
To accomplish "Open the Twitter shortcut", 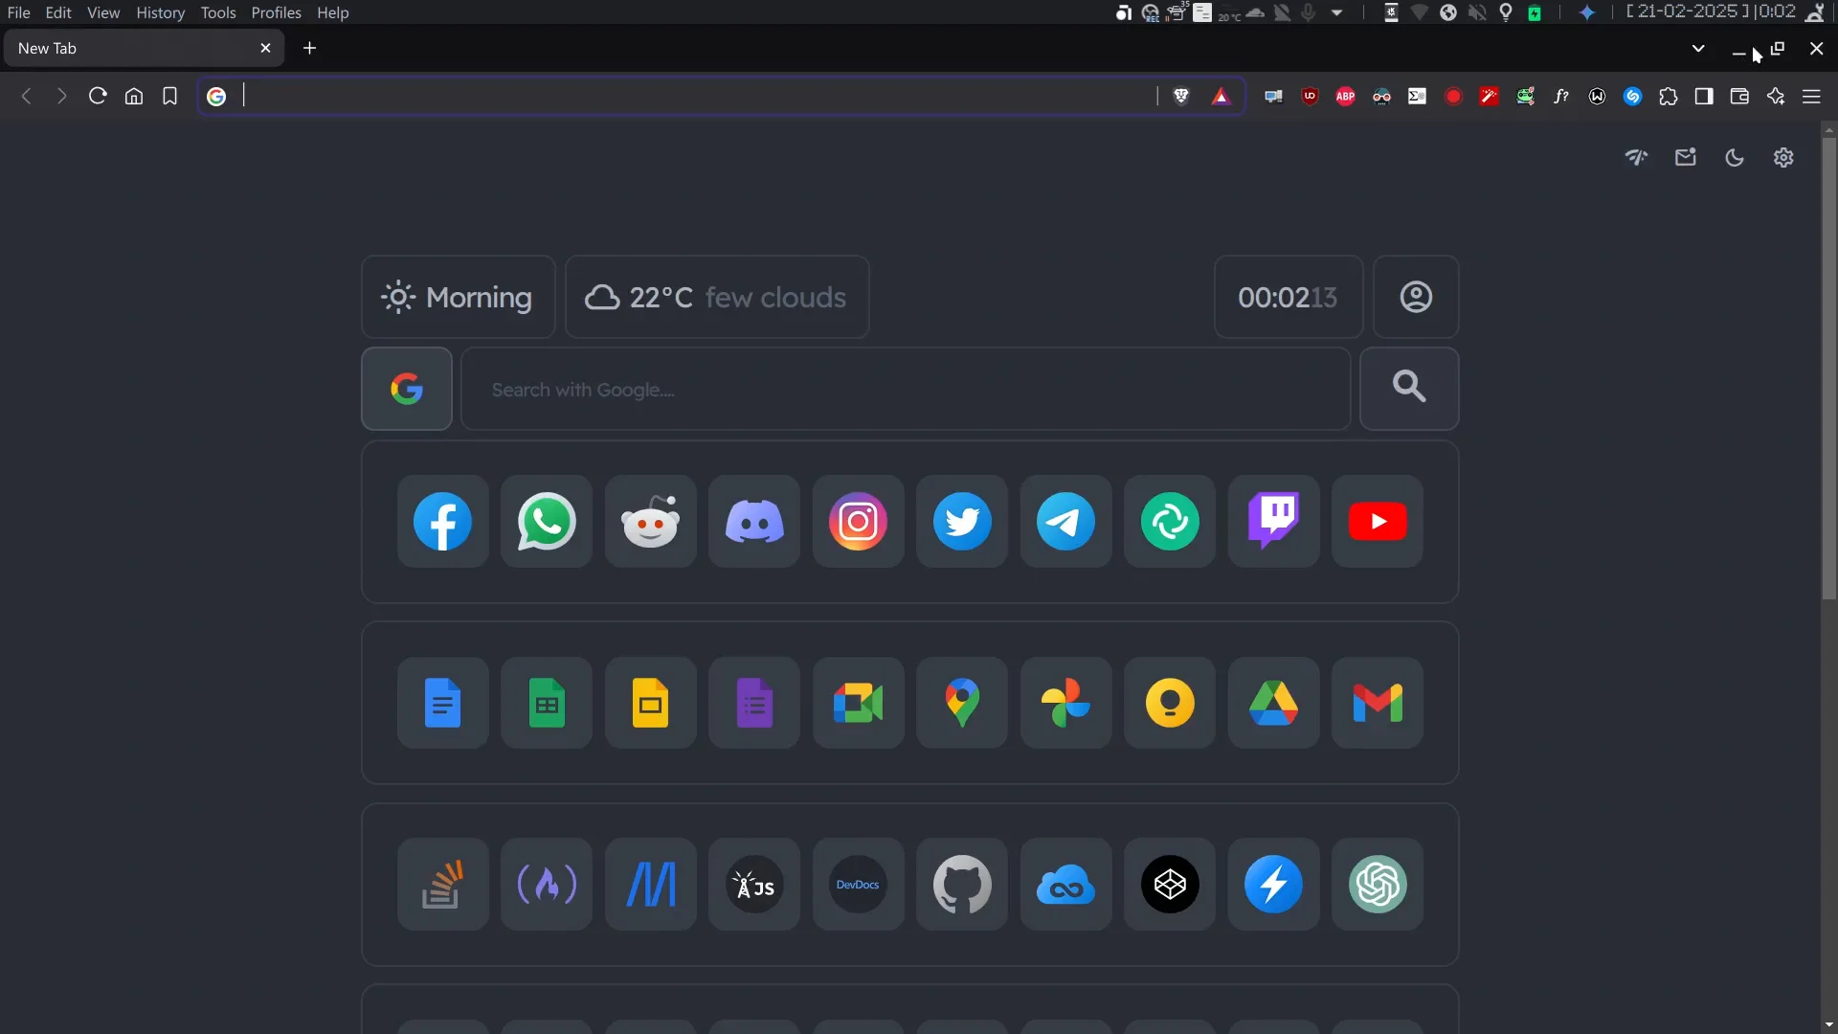I will [x=962, y=522].
